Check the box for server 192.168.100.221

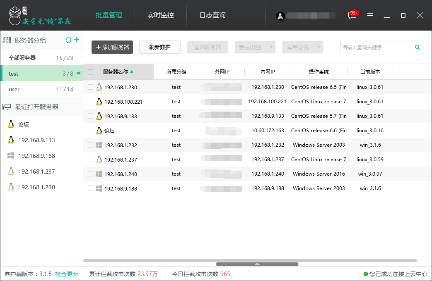[x=91, y=102]
